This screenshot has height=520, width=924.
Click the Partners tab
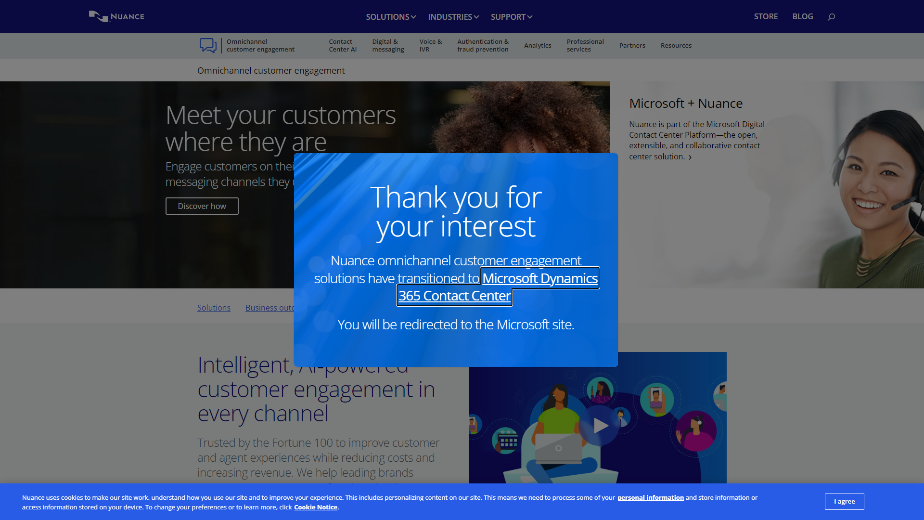[x=632, y=45]
